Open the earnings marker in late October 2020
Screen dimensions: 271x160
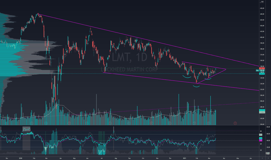tap(151, 123)
